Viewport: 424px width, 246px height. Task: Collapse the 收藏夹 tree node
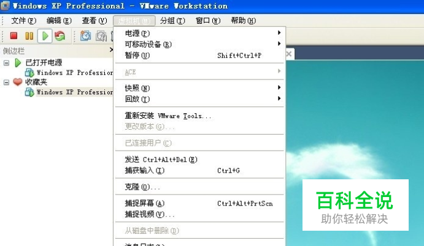point(7,82)
